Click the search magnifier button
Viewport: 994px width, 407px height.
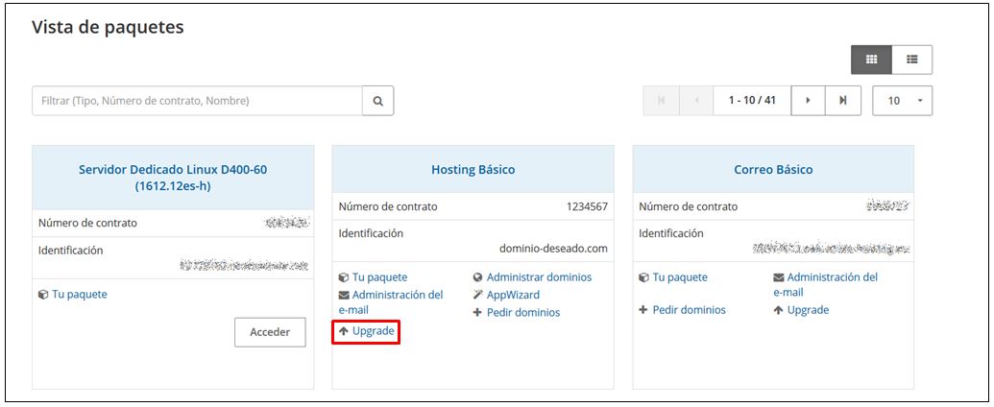click(x=377, y=101)
